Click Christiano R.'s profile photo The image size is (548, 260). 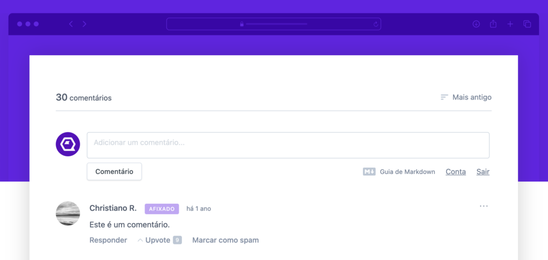68,213
